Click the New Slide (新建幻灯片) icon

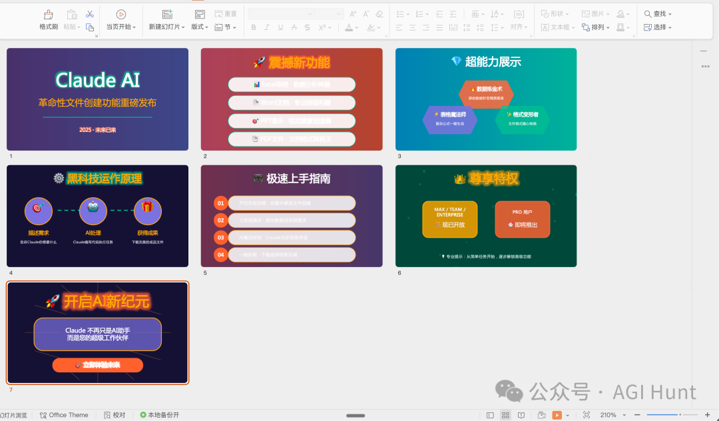coord(167,15)
